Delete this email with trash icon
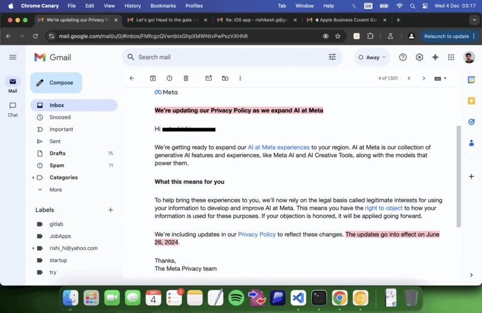This screenshot has height=313, width=482. 186,78
